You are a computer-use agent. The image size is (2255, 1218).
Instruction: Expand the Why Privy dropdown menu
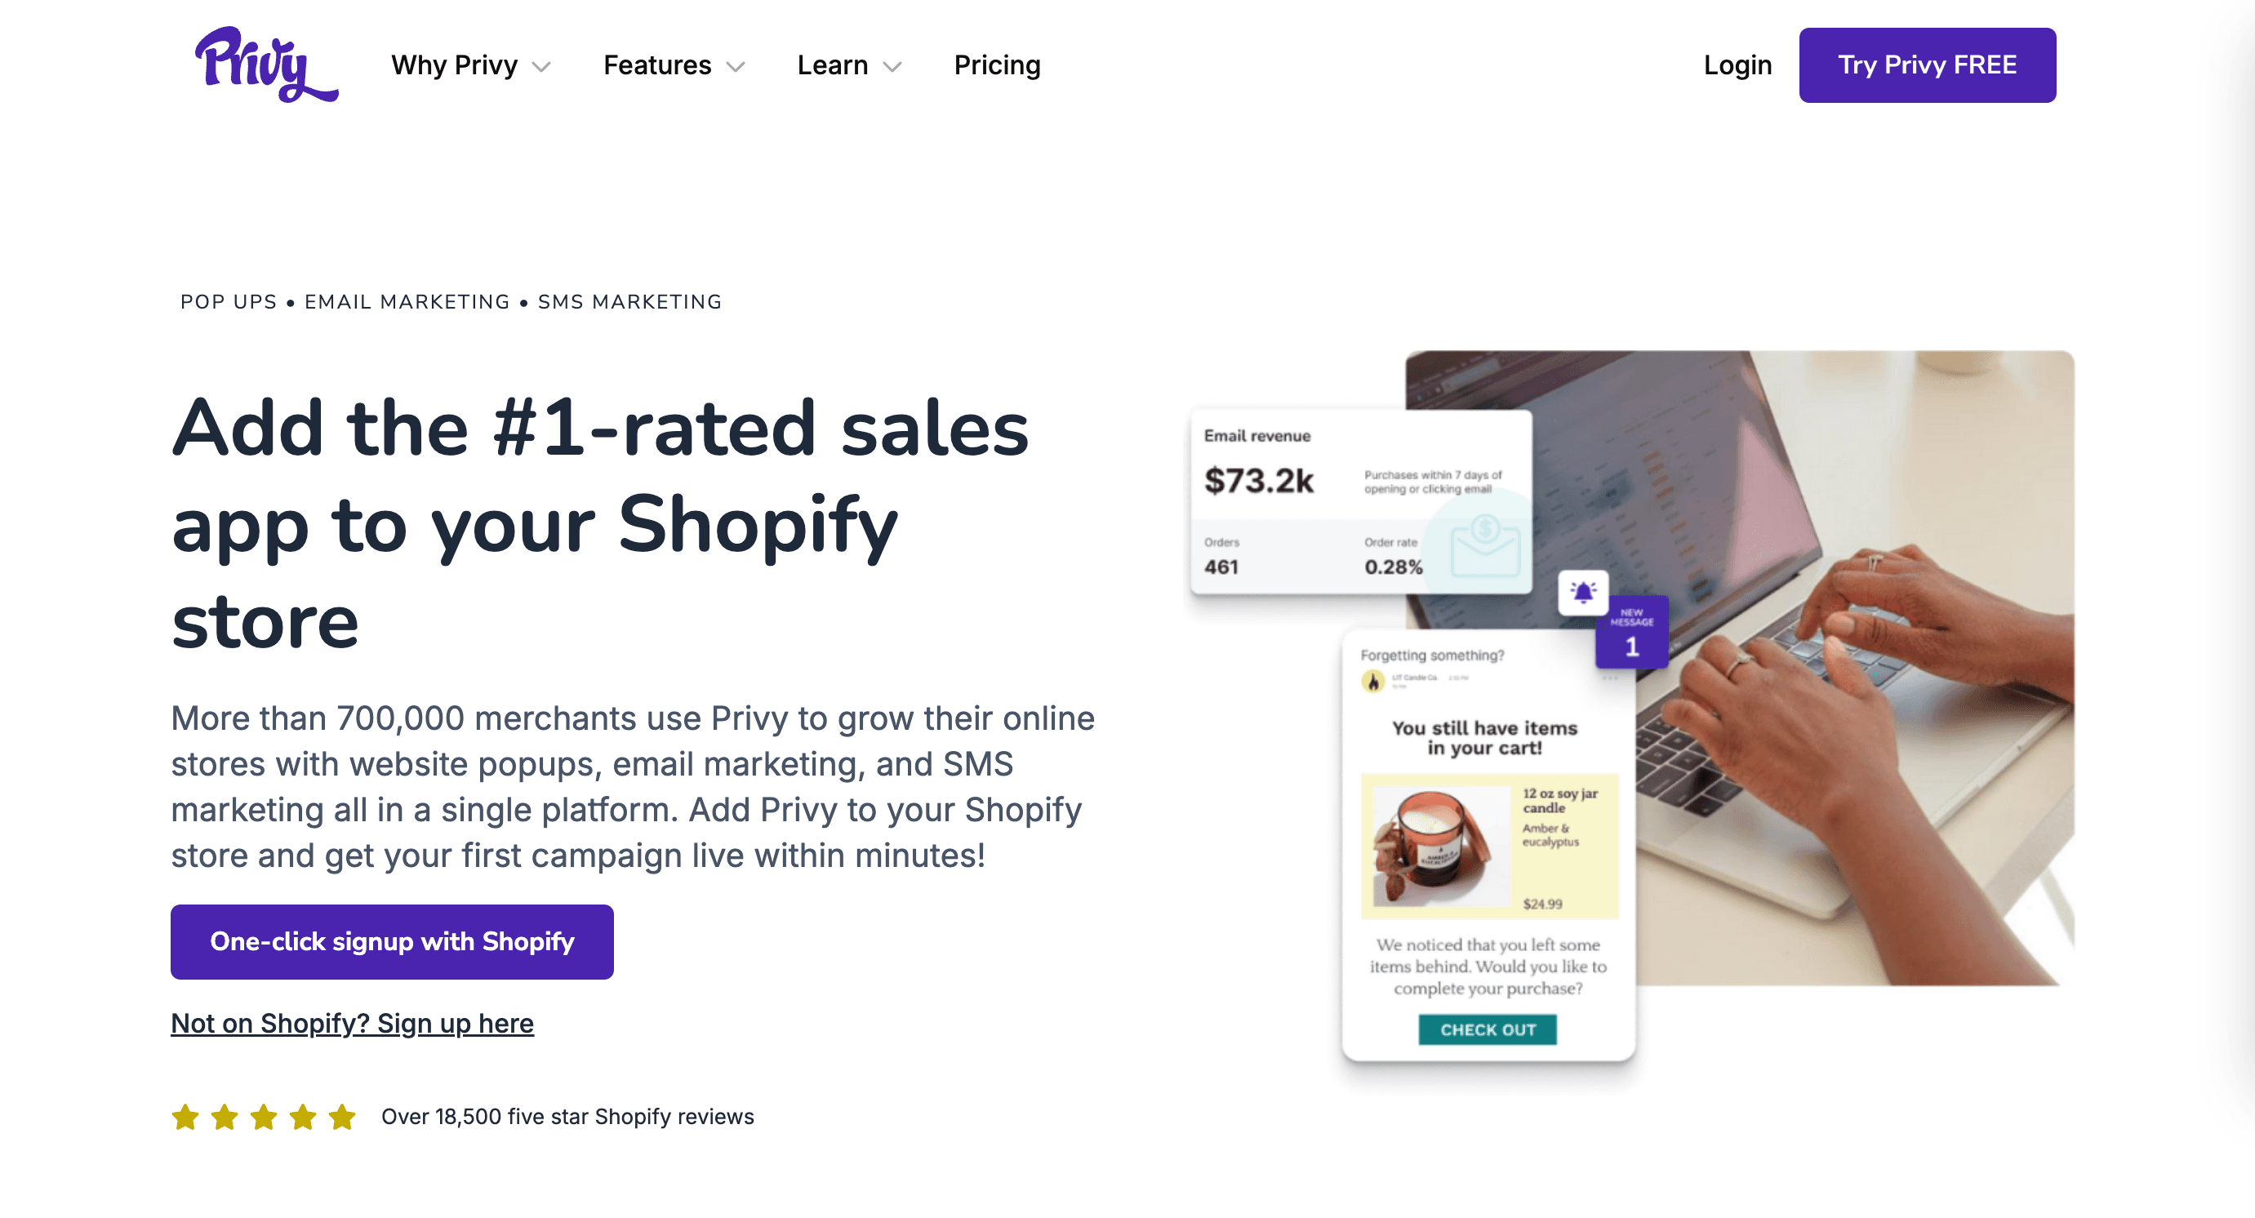[471, 63]
